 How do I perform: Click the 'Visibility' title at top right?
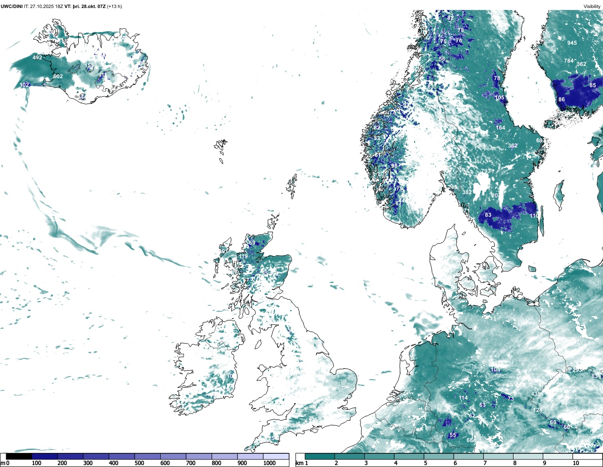pyautogui.click(x=592, y=7)
